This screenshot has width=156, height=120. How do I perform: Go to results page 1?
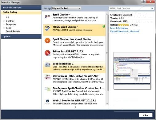pyautogui.click(x=75, y=107)
